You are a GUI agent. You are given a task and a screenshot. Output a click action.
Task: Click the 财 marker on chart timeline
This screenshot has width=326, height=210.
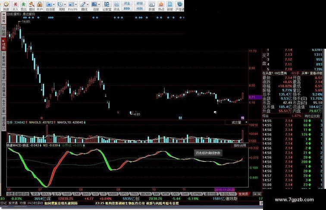pos(180,118)
